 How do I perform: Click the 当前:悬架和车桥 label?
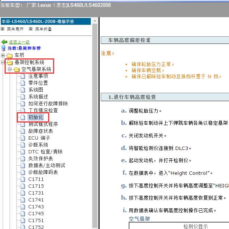point(24,48)
